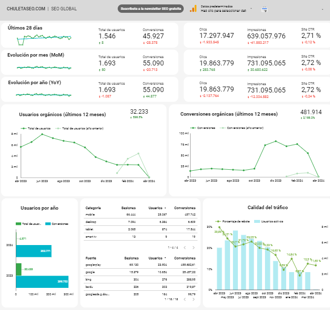Go to next page of Fuente table
The width and height of the screenshot is (330, 310).
point(193,299)
